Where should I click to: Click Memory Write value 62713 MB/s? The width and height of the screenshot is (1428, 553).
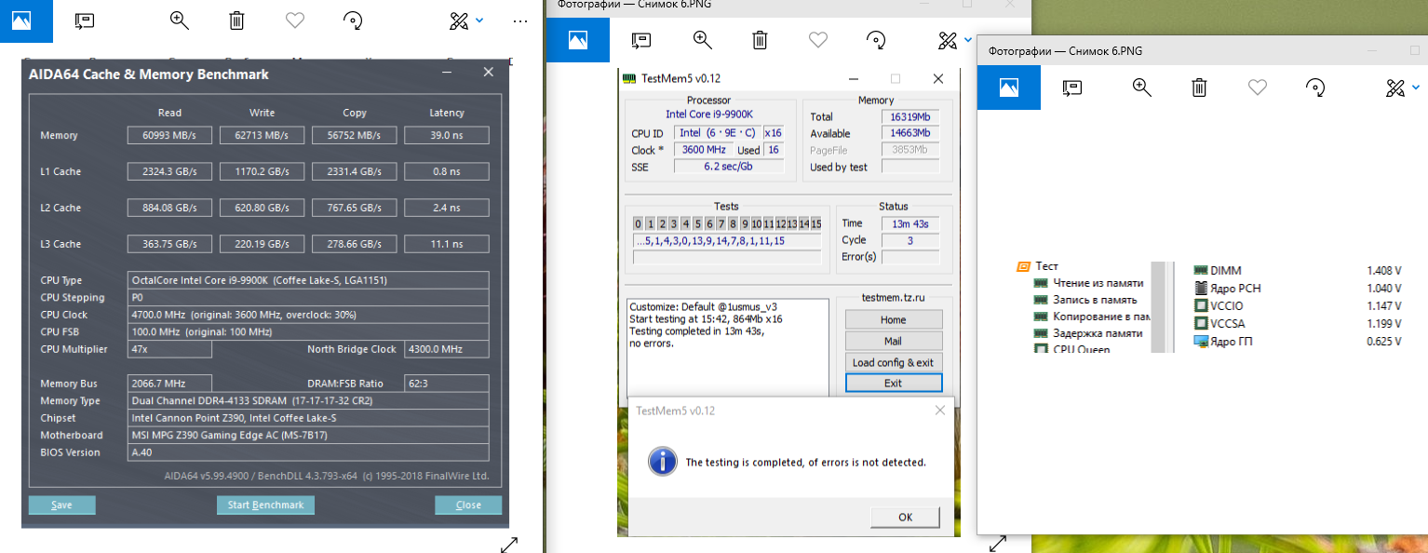(x=262, y=135)
